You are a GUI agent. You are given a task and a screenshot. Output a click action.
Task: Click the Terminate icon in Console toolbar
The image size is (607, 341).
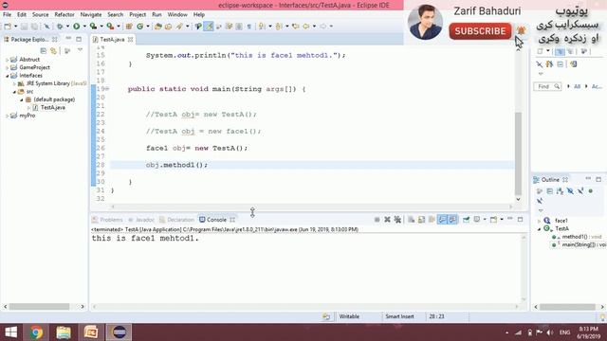point(377,220)
